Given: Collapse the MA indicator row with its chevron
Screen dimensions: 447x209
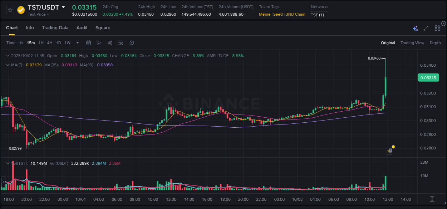Looking at the screenshot, I should tap(8, 65).
